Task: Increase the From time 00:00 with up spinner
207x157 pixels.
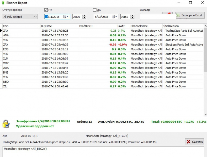Action: [x=84, y=15]
